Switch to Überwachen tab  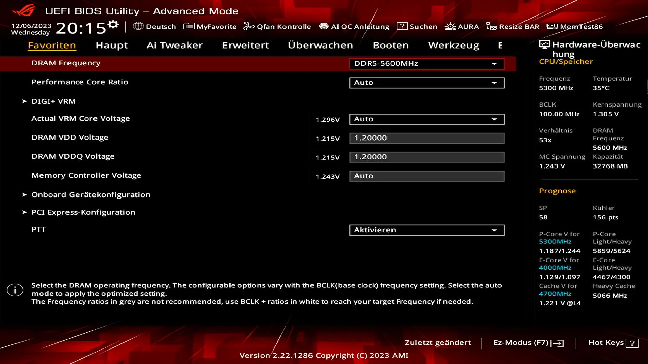point(320,45)
